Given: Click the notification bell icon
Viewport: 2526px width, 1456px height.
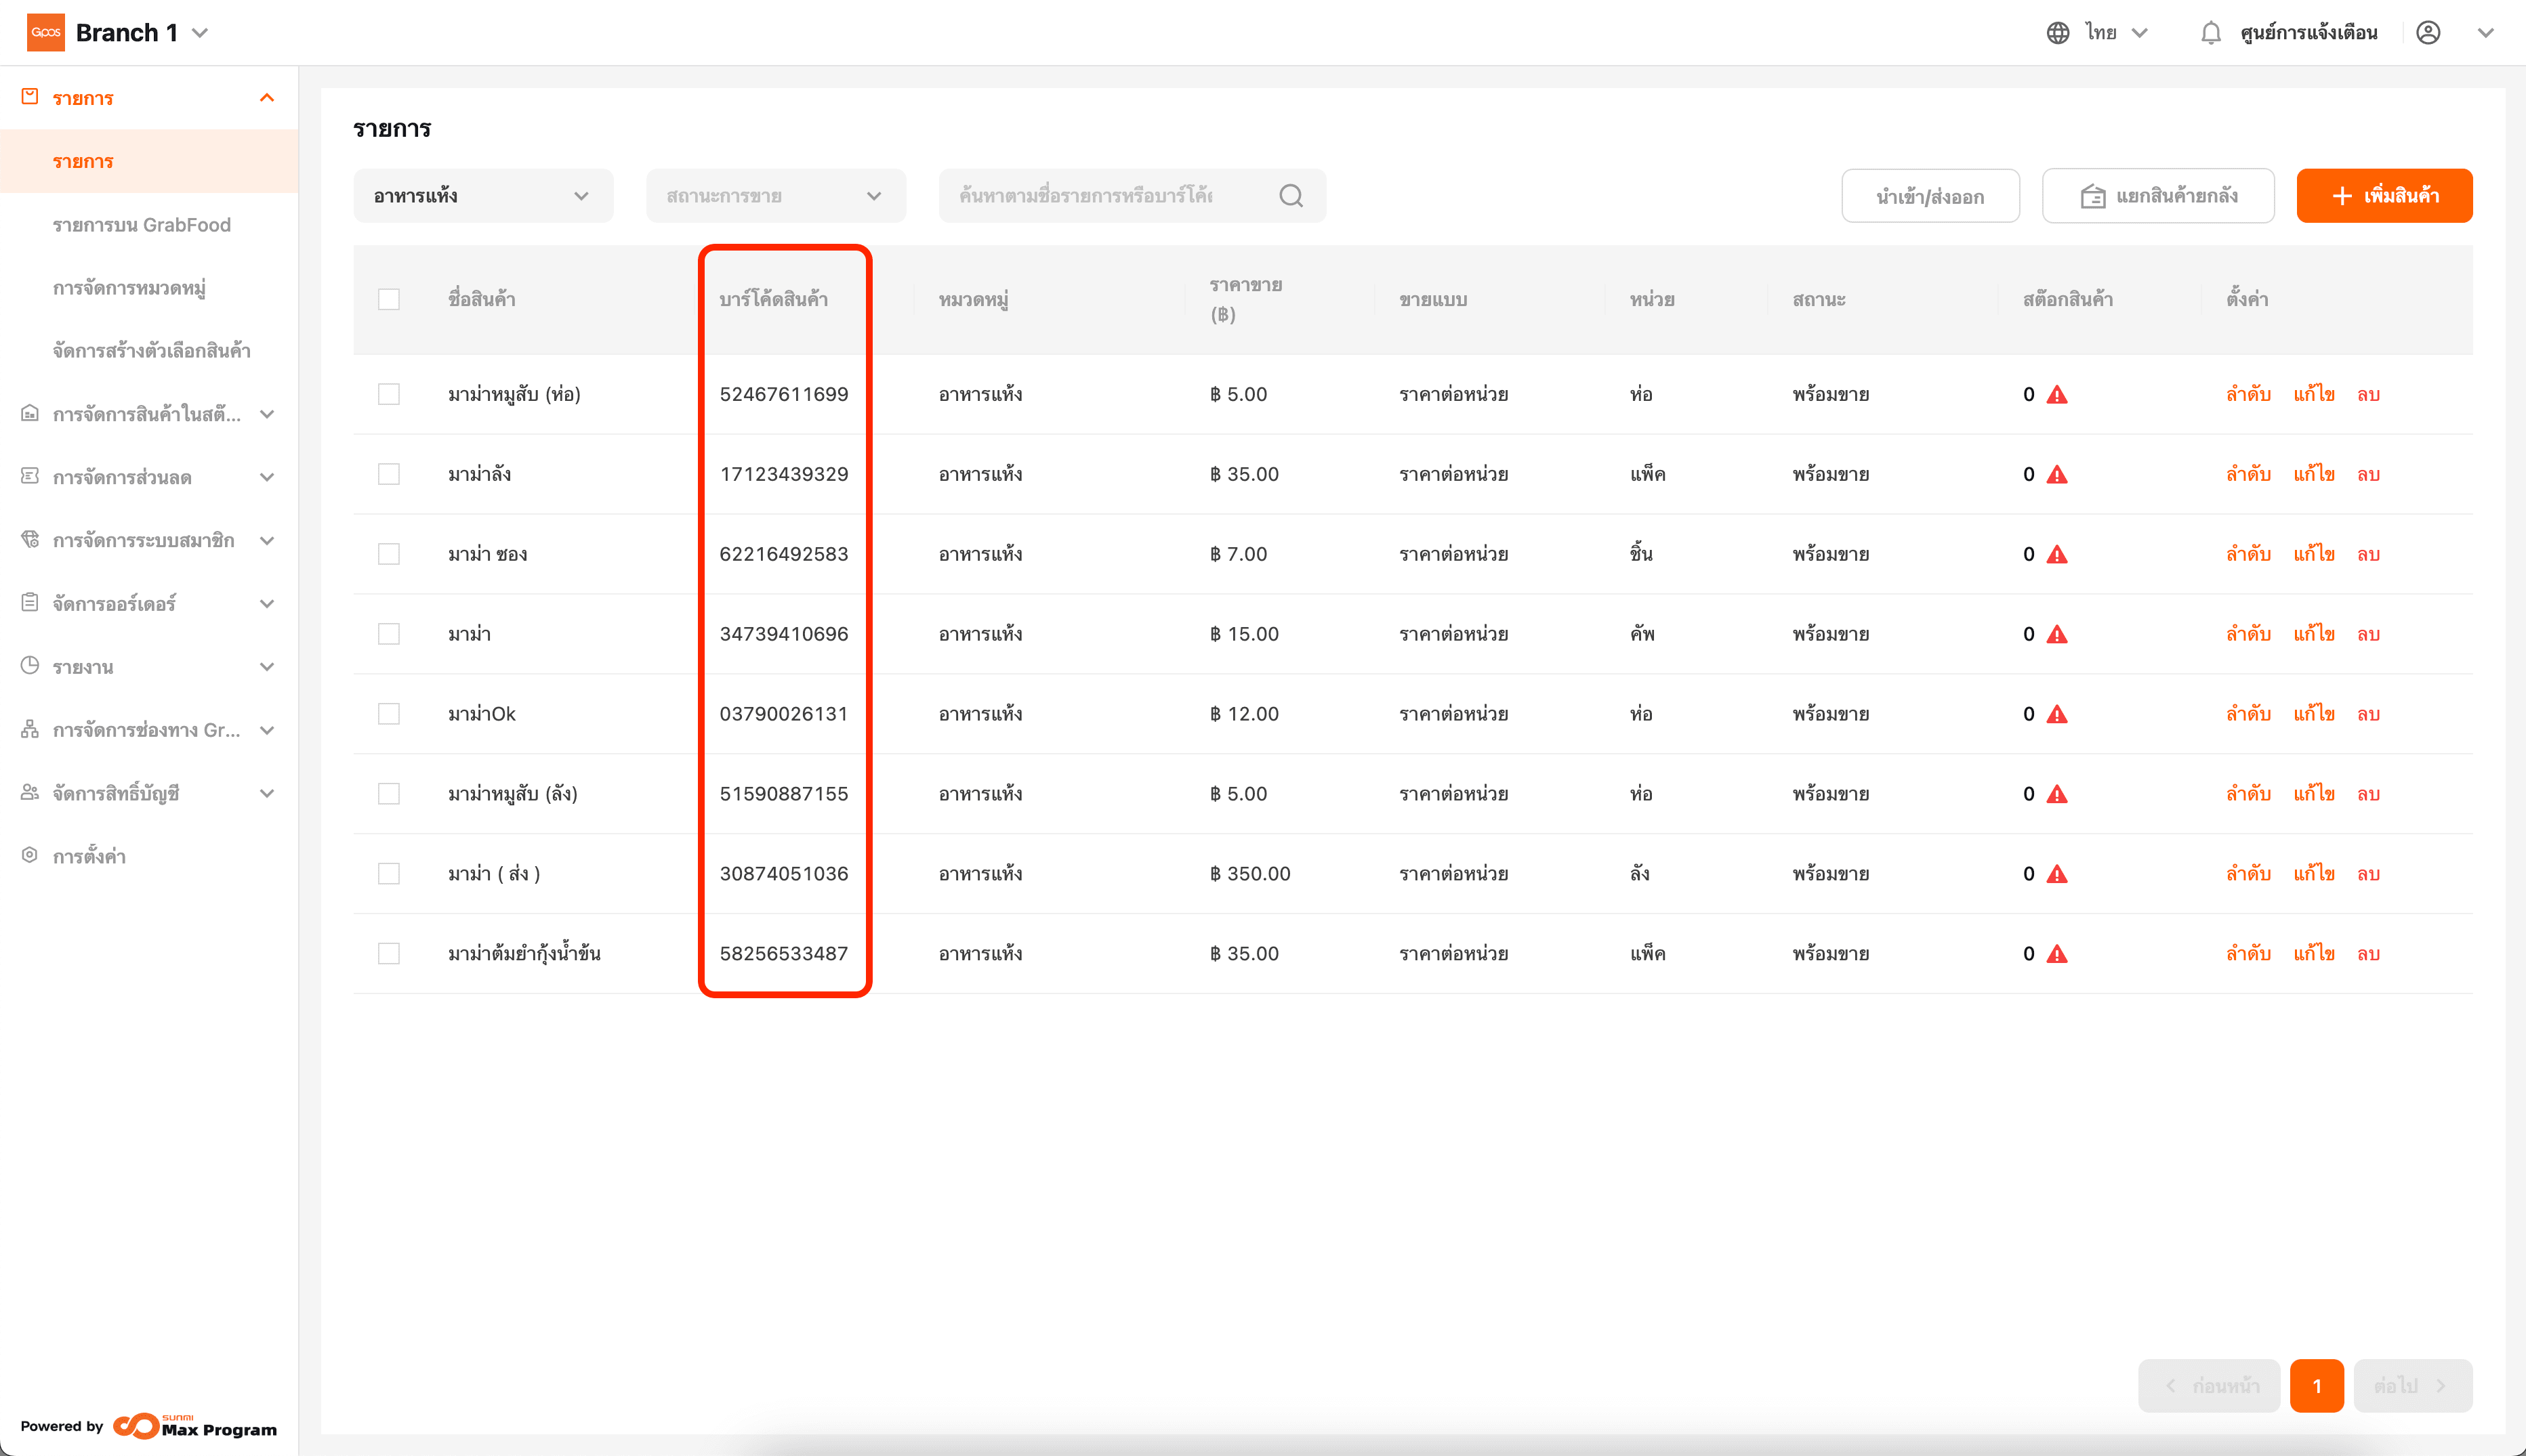Looking at the screenshot, I should pos(2210,33).
